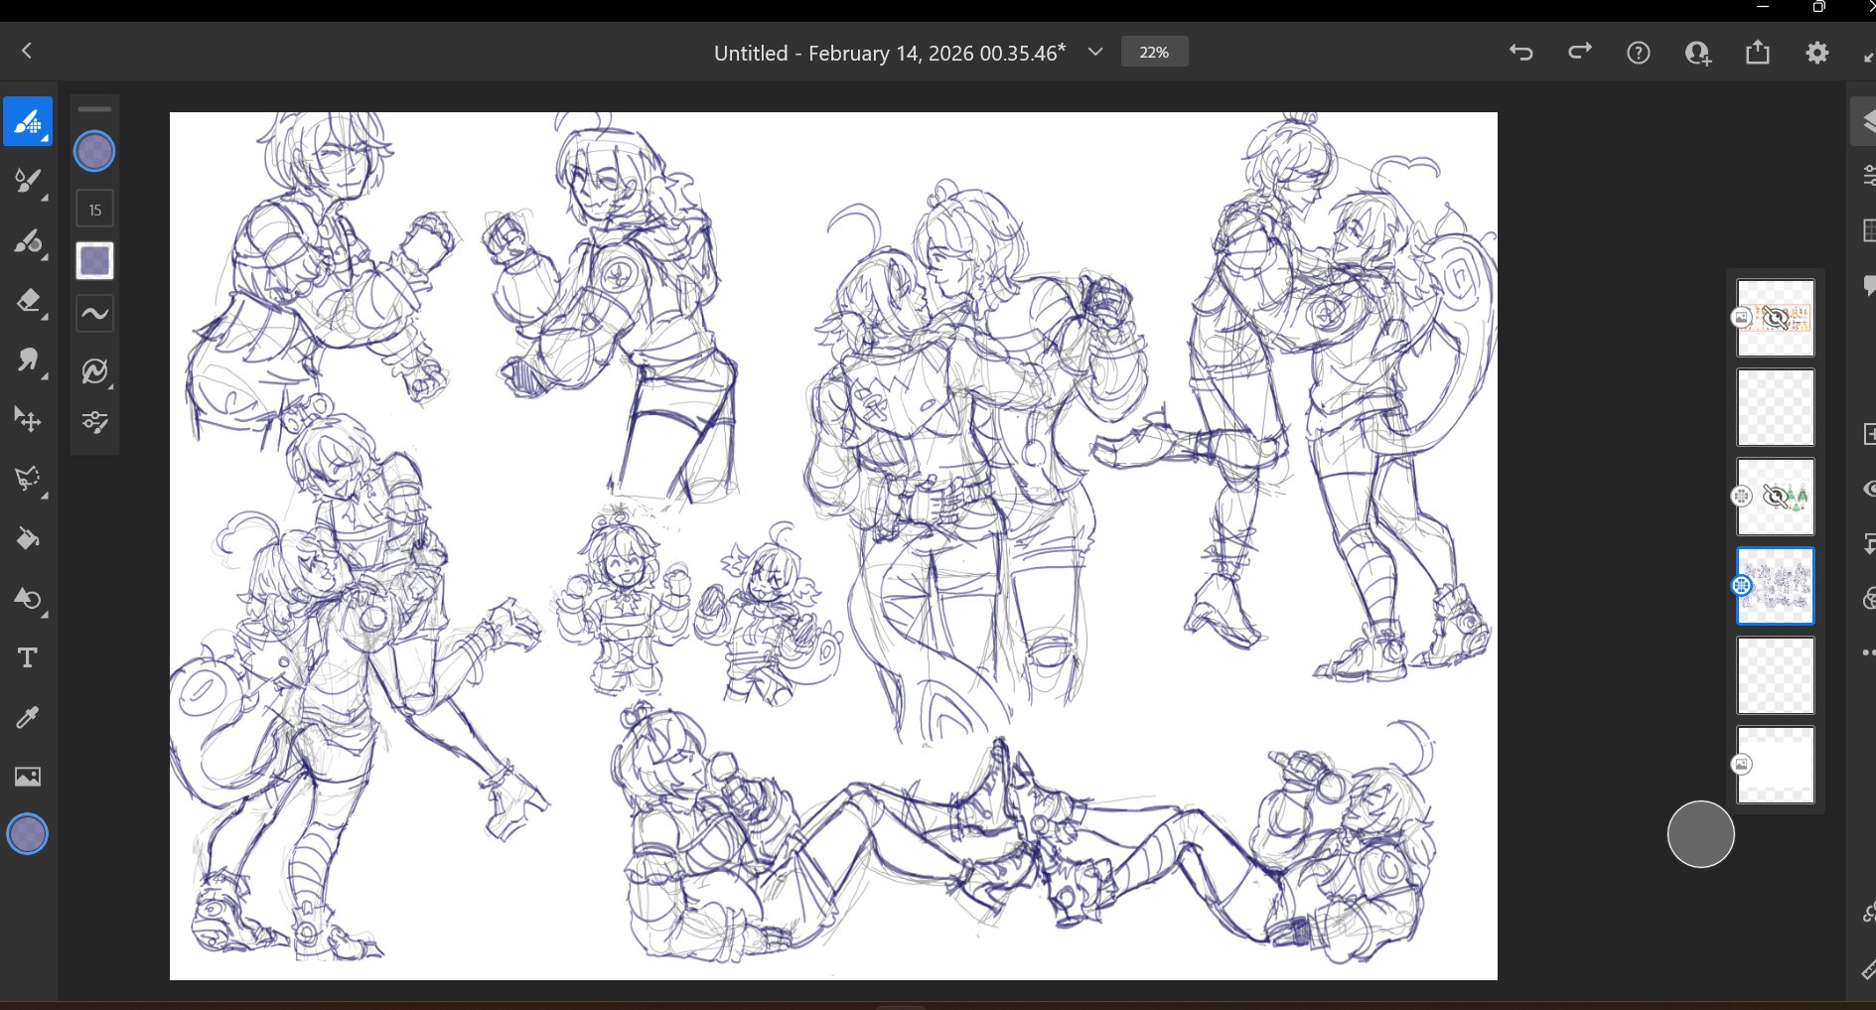This screenshot has height=1010, width=1876.
Task: Click the document title Untitled - February 14
Action: tap(890, 53)
